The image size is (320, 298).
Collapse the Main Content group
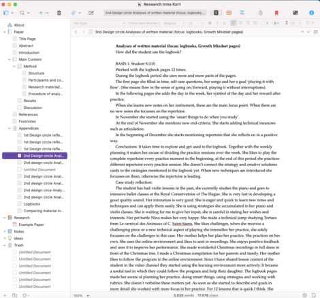(10, 59)
